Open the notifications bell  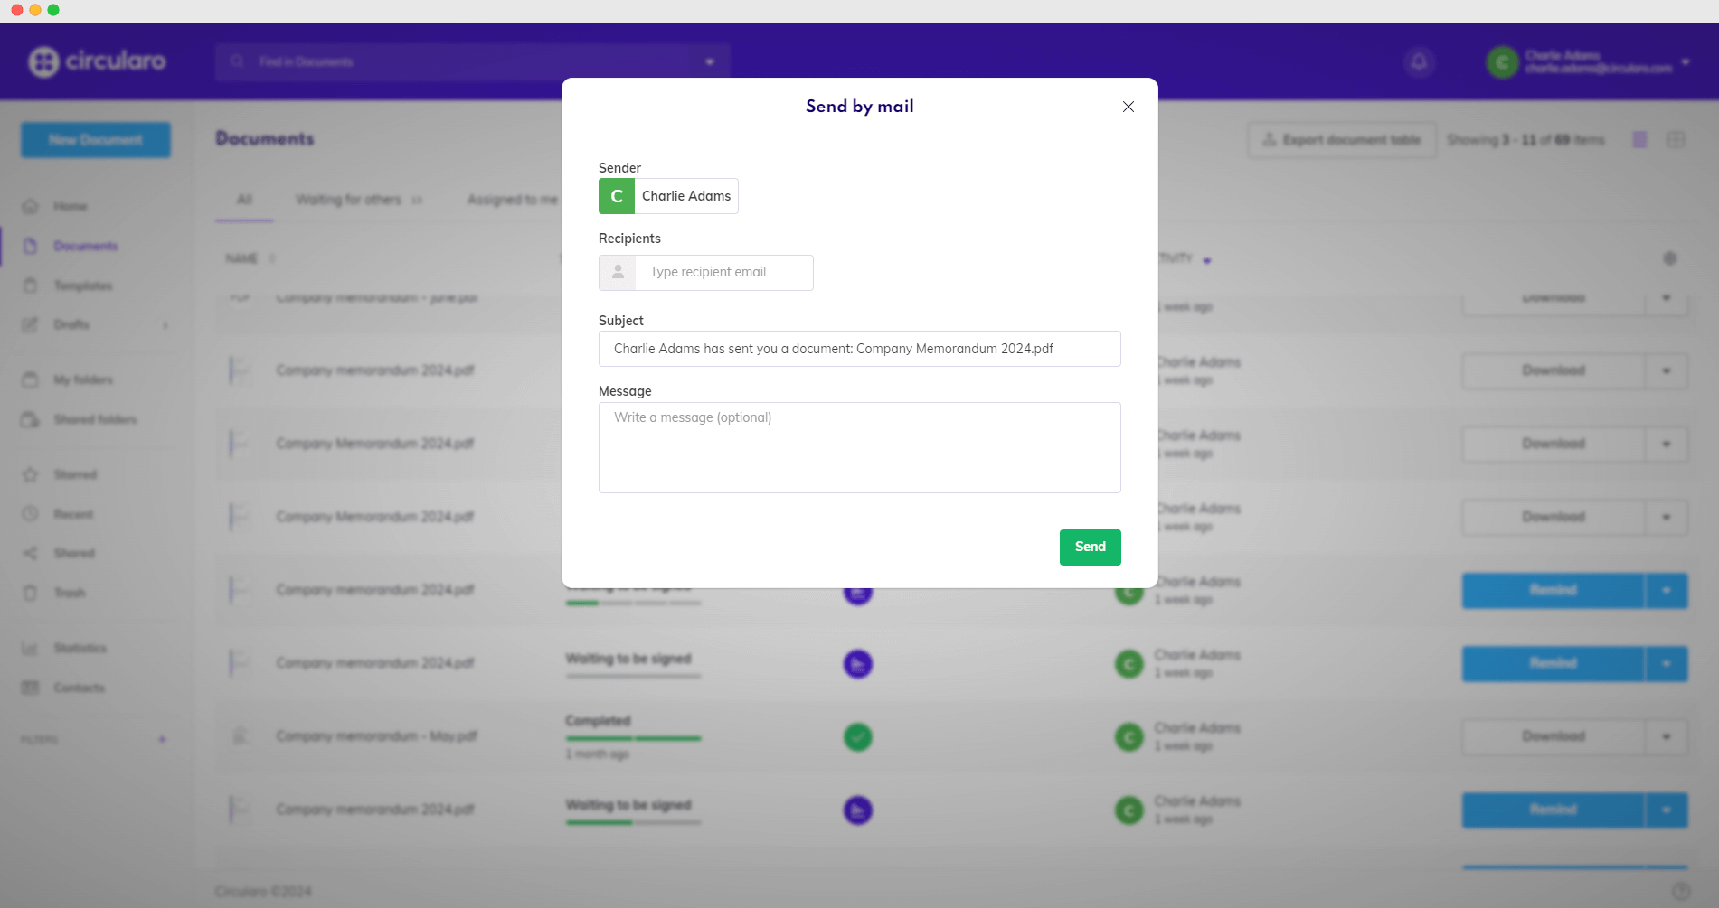coord(1419,61)
